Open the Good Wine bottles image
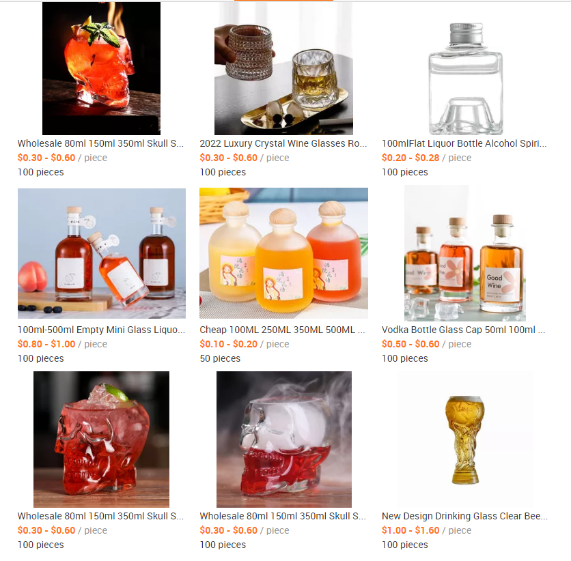The width and height of the screenshot is (571, 561). [465, 253]
